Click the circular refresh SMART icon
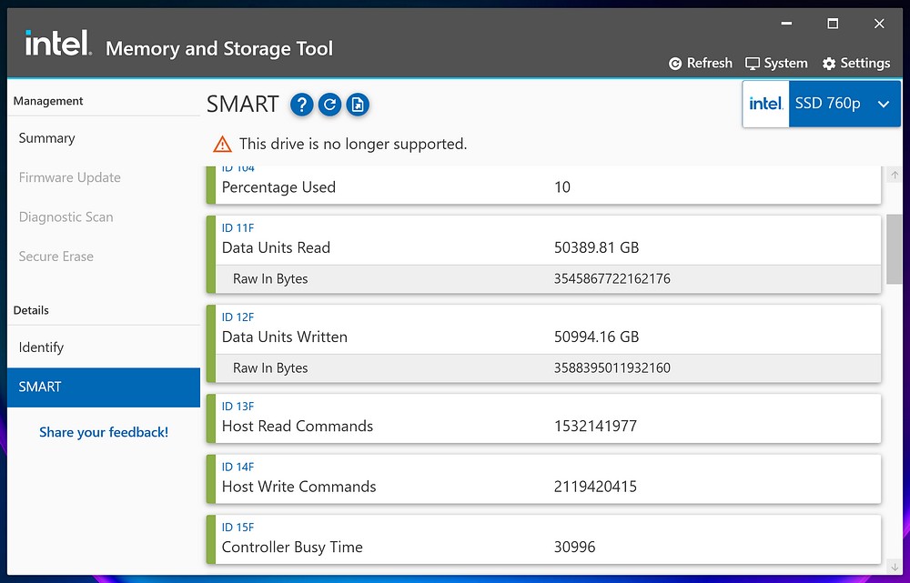Viewport: 910px width, 583px height. pos(329,105)
